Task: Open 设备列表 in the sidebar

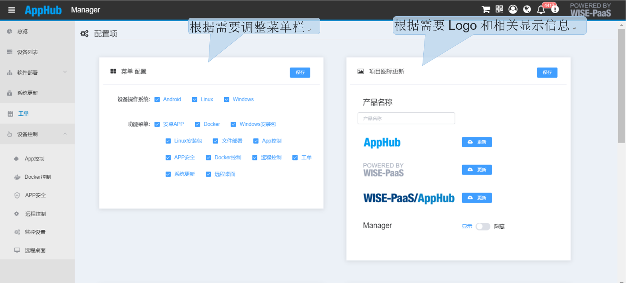Action: click(37, 52)
